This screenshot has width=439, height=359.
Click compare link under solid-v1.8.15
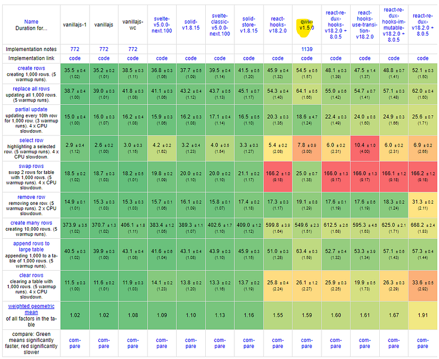tap(190, 343)
